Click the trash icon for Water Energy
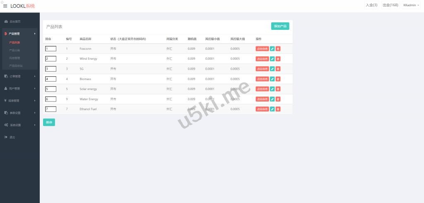This screenshot has height=203, width=424. coord(278,99)
